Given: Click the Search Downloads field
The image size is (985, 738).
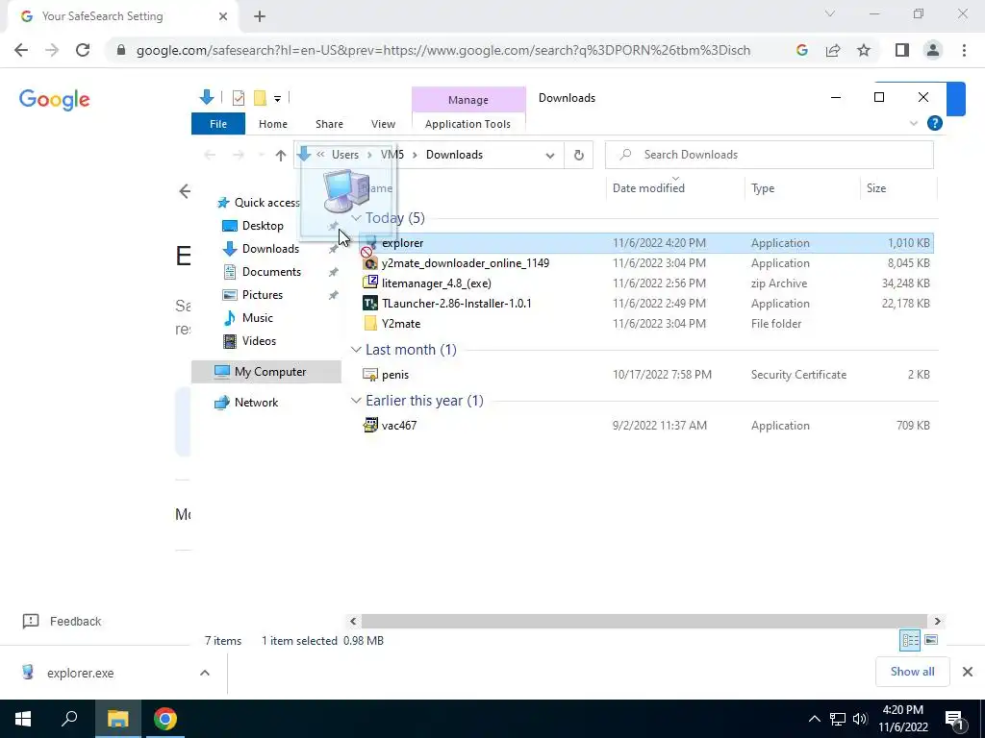Looking at the screenshot, I should (x=769, y=155).
